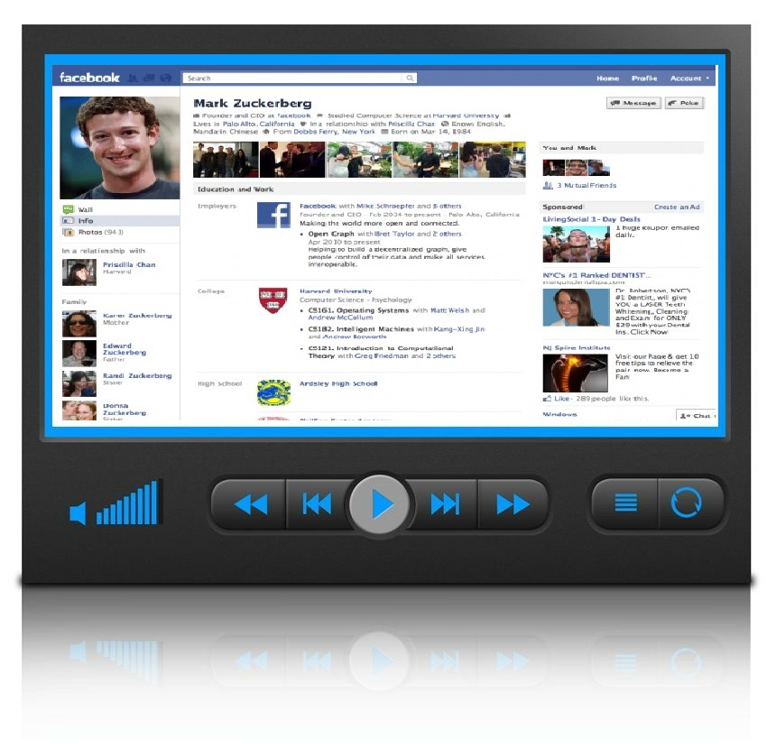Open the 3 Mutual Friends link

(587, 186)
